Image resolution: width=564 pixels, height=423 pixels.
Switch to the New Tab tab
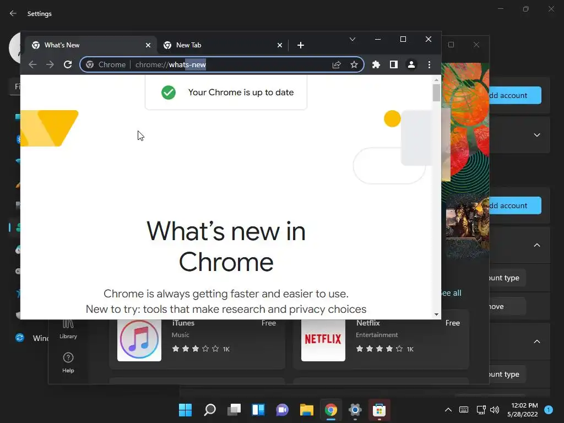click(223, 45)
